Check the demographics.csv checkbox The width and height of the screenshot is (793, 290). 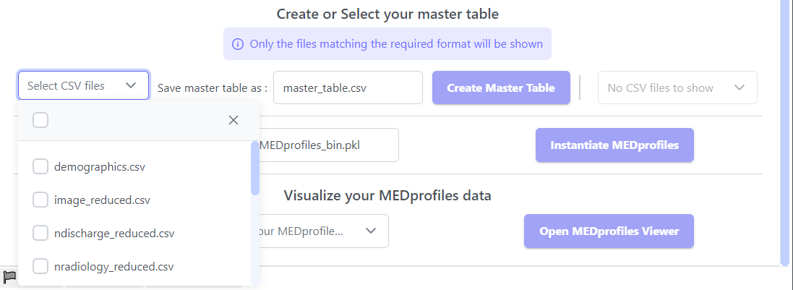click(40, 167)
